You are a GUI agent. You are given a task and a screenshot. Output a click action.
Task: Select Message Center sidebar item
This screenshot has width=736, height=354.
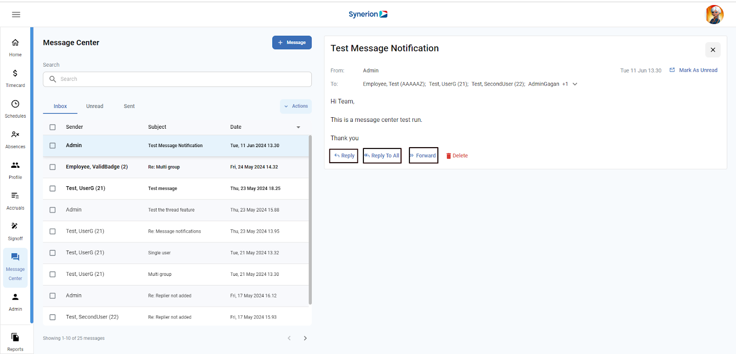coord(15,268)
